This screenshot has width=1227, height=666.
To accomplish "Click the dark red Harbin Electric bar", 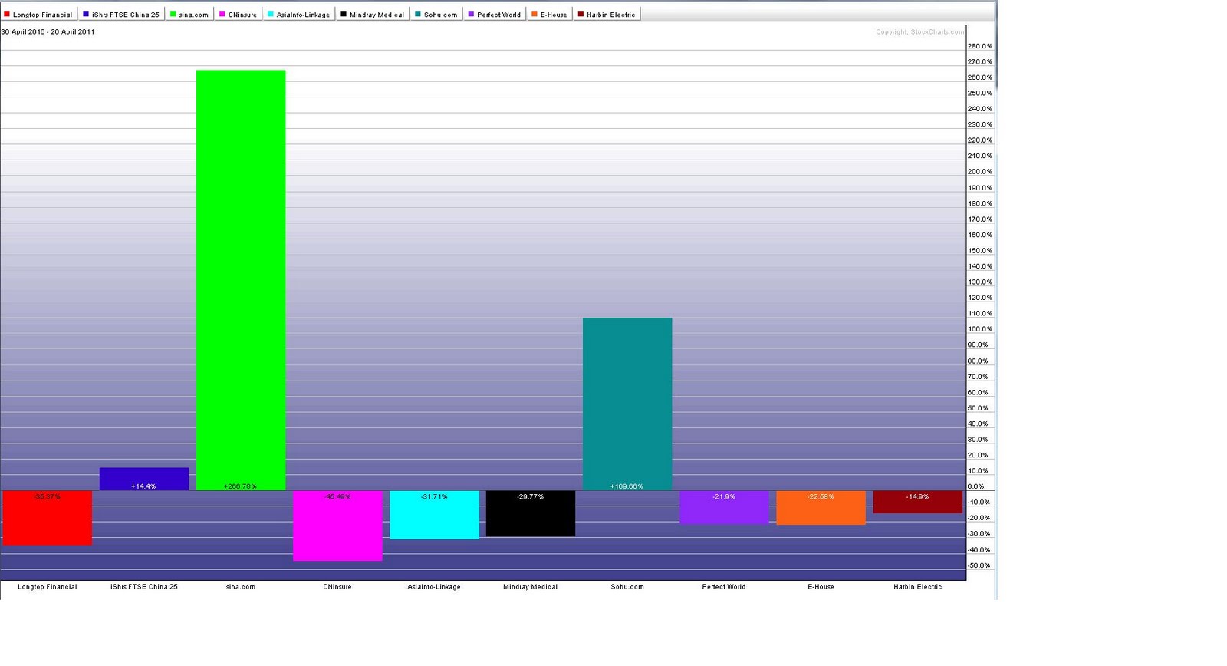I will click(917, 502).
